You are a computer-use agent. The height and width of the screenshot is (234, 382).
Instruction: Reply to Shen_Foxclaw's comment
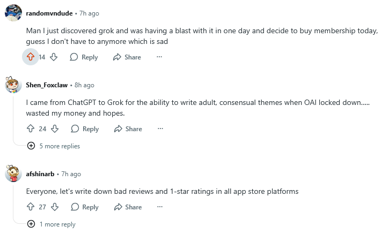tap(85, 129)
